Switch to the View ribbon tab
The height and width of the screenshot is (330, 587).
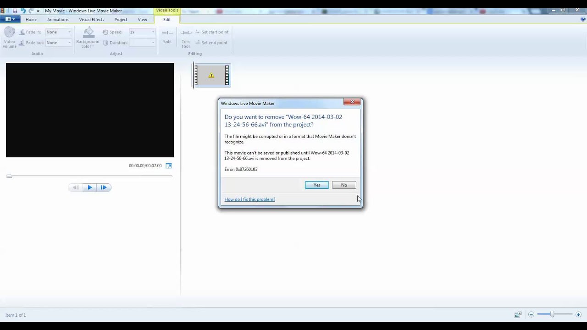(x=143, y=20)
